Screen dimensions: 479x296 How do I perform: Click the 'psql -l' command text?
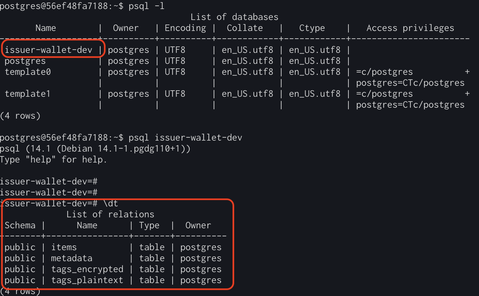146,6
